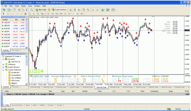Collapse the Accounts tree node
This screenshot has height=111, width=191.
(3, 59)
